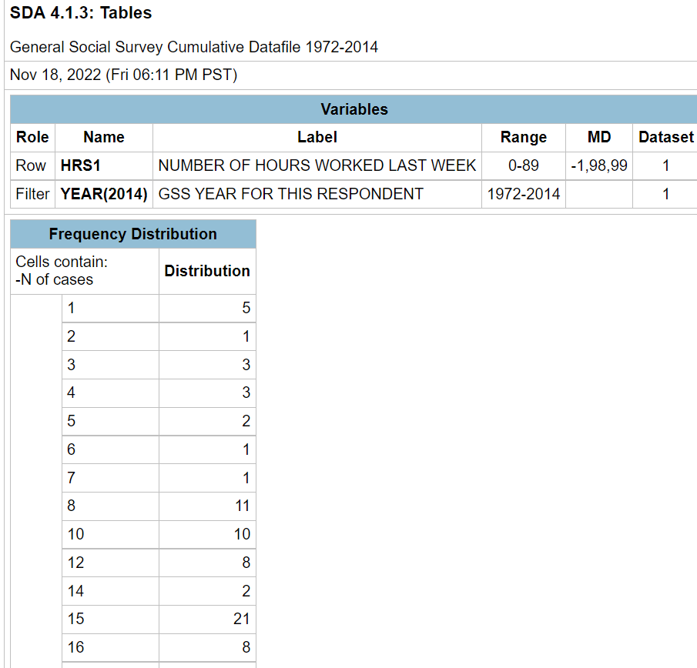Click the Name column header
697x668 pixels.
pos(103,138)
